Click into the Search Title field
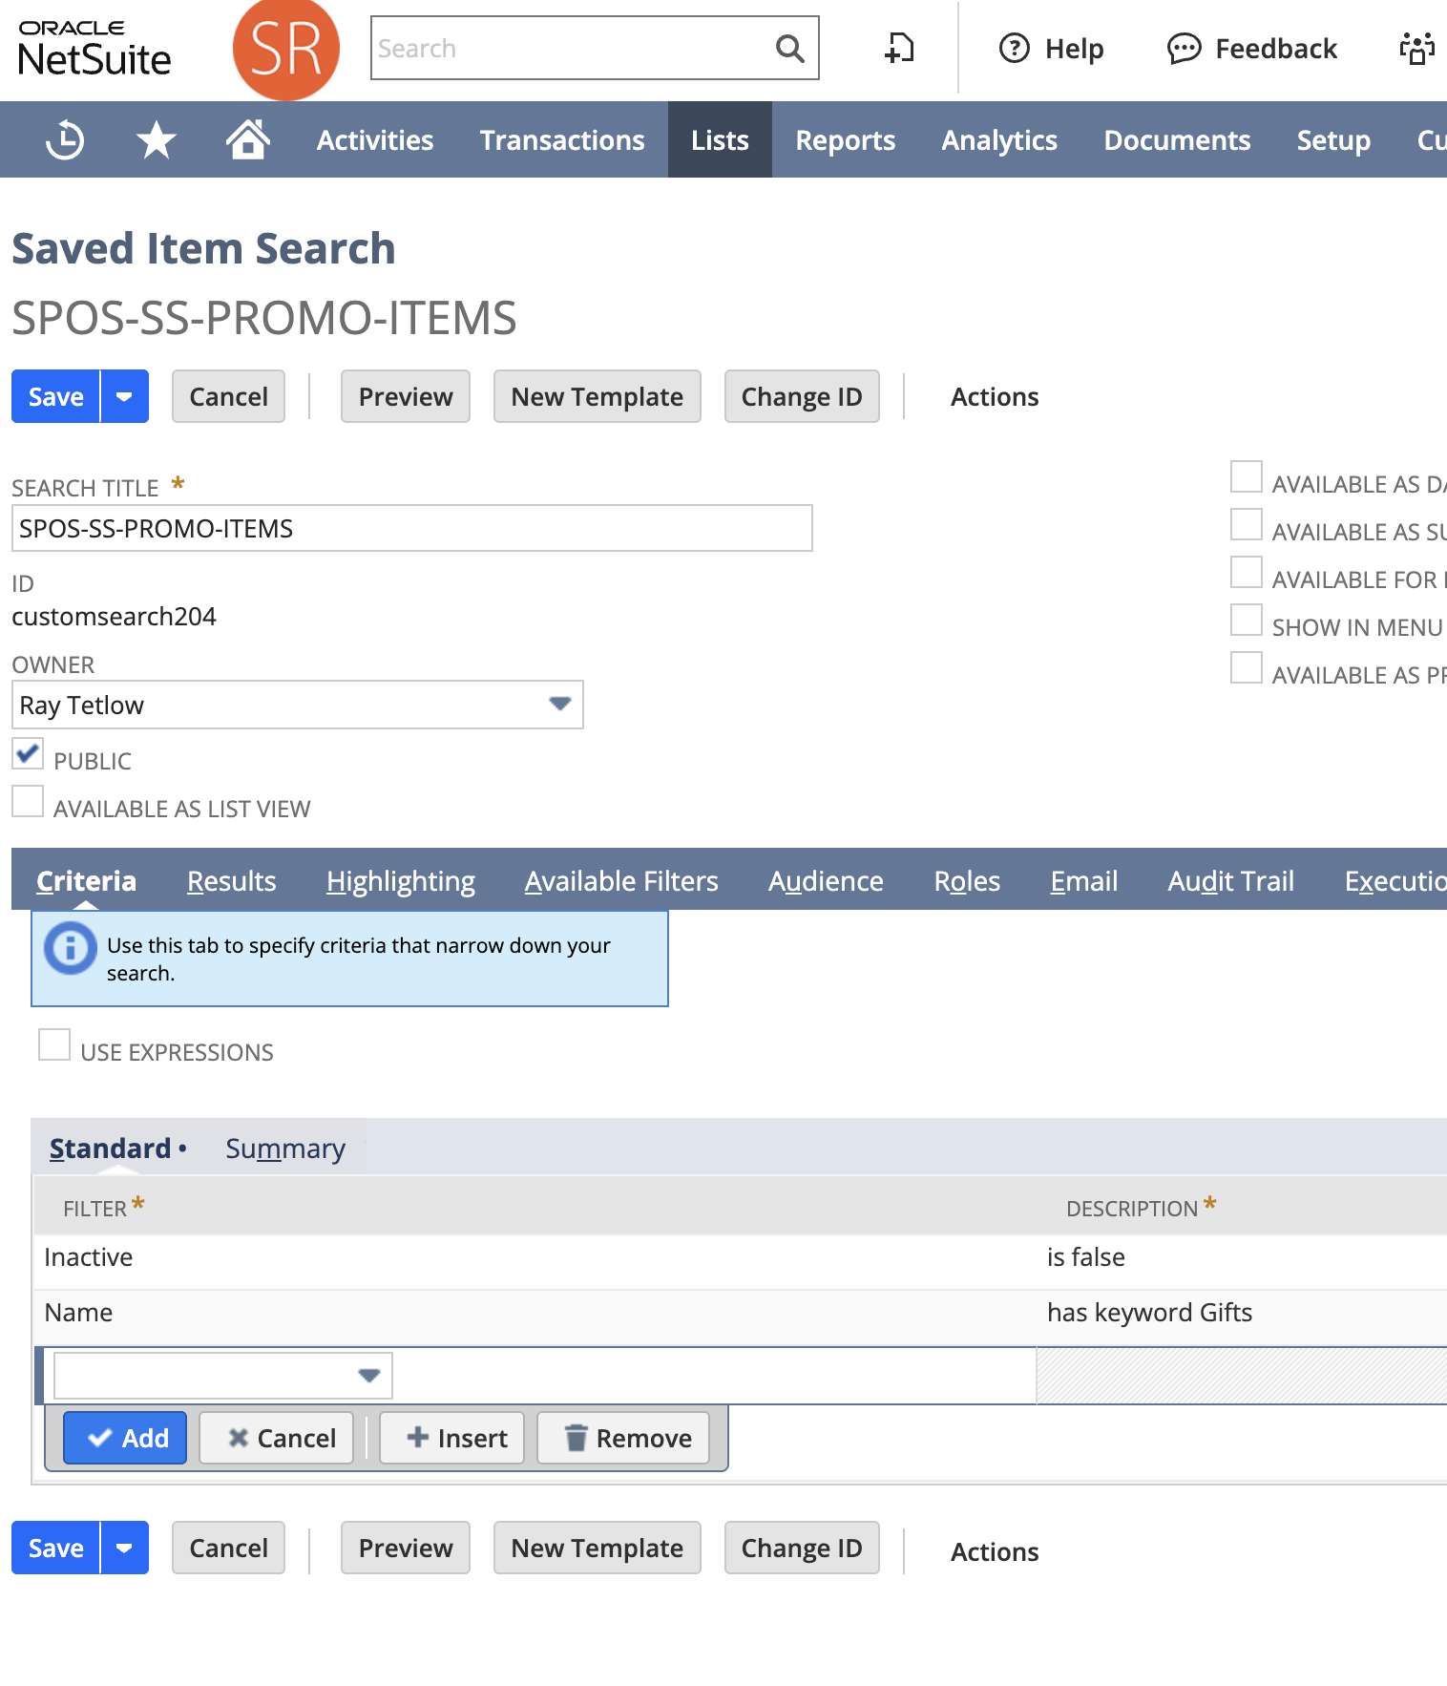1447x1686 pixels. pos(411,529)
